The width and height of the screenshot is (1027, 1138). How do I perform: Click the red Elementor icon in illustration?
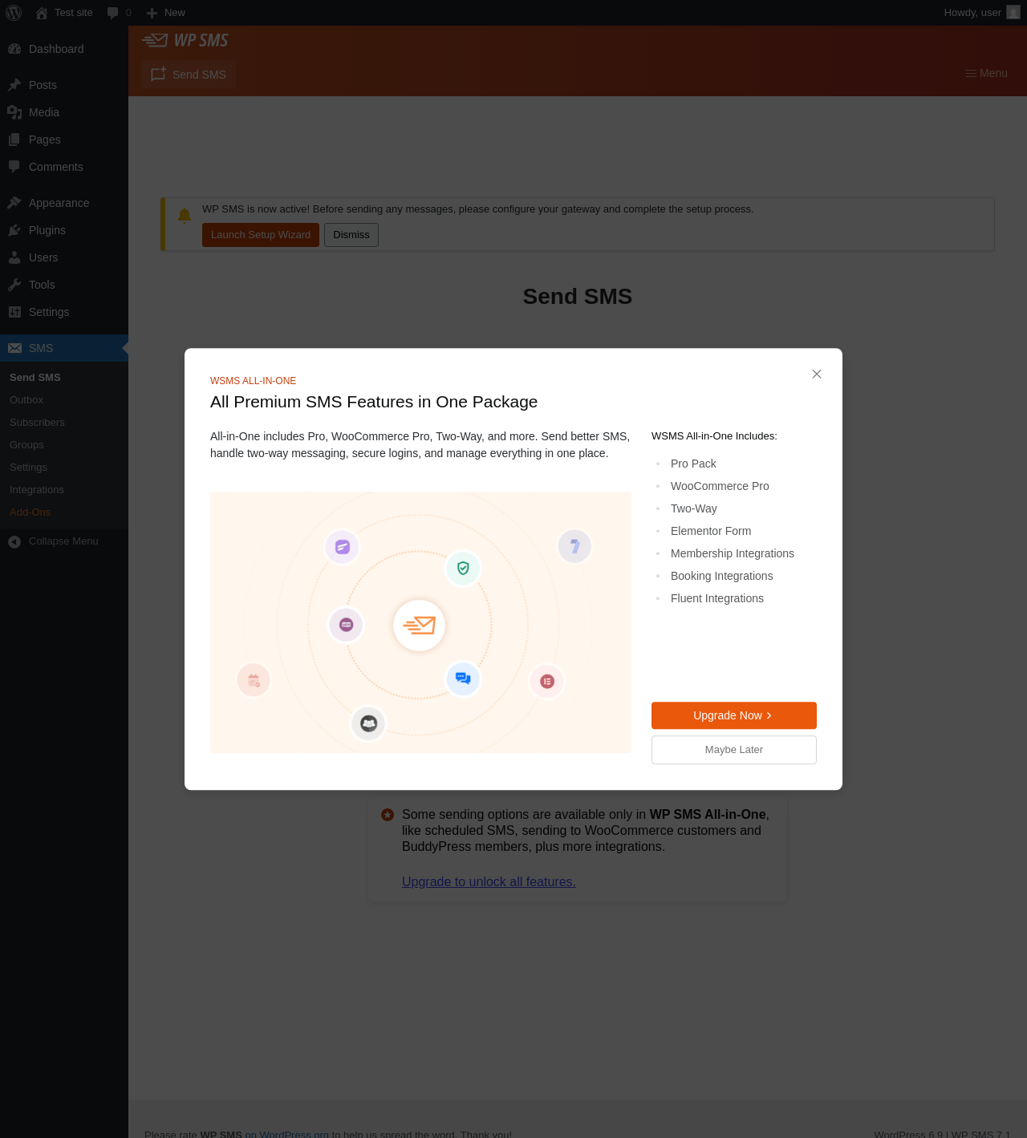click(x=547, y=681)
